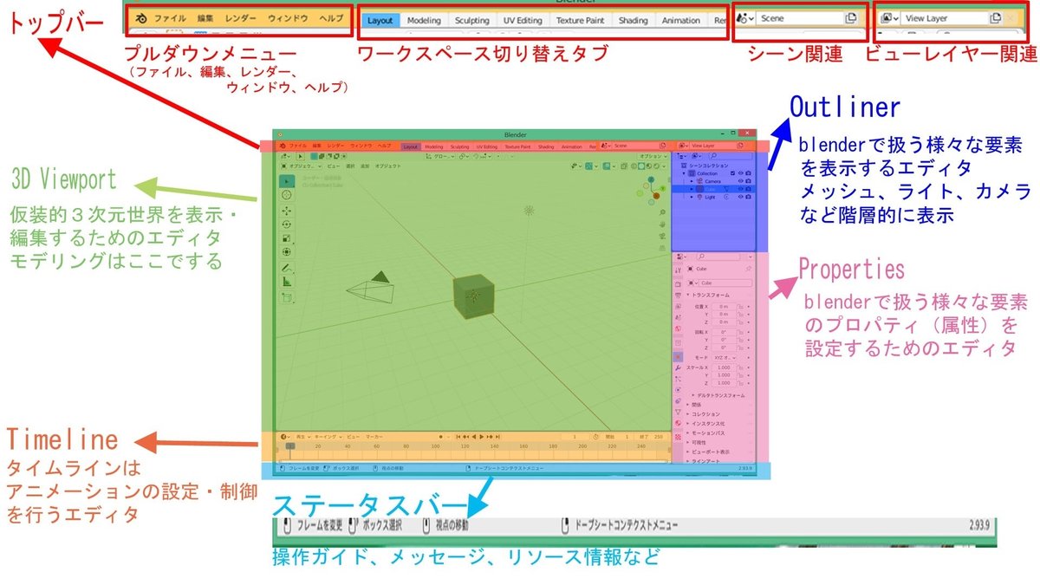Image resolution: width=1040 pixels, height=585 pixels.
Task: Click the zoom magnifier icon in the viewport
Action: [x=662, y=212]
